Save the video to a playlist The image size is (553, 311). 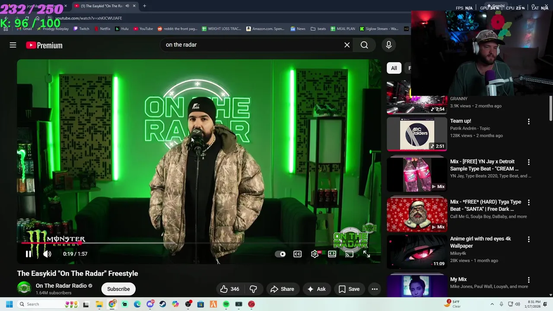click(x=349, y=289)
